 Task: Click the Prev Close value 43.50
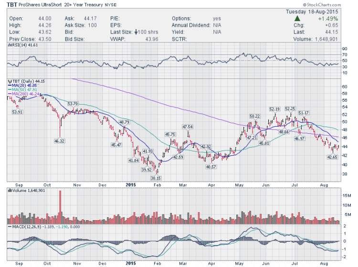[45, 39]
